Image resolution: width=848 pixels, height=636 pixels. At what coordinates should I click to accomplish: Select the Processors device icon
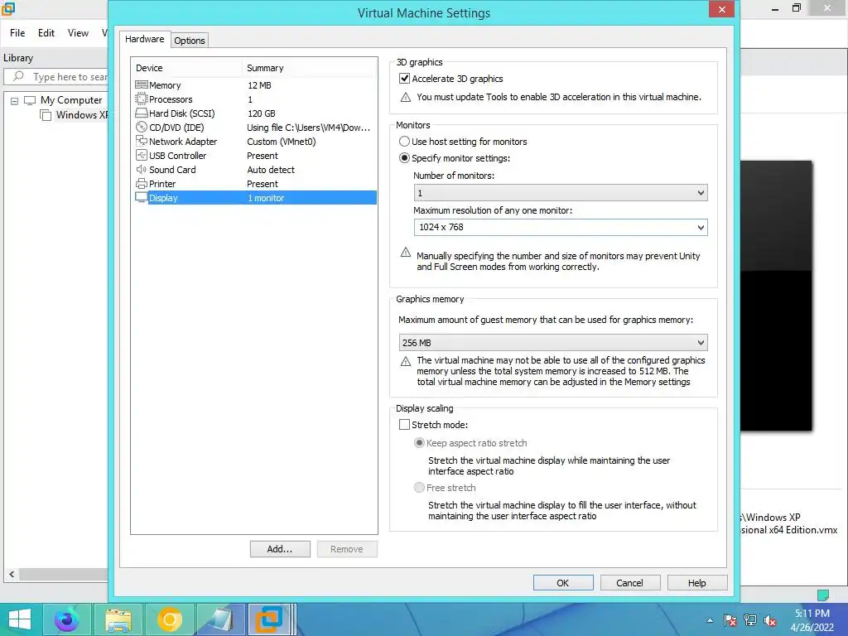click(x=141, y=99)
